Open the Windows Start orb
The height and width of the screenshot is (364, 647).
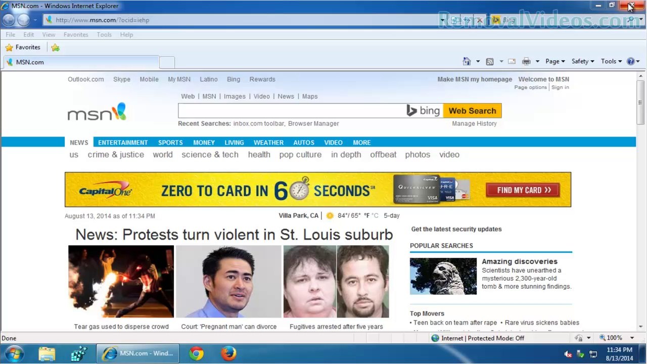[x=14, y=353]
